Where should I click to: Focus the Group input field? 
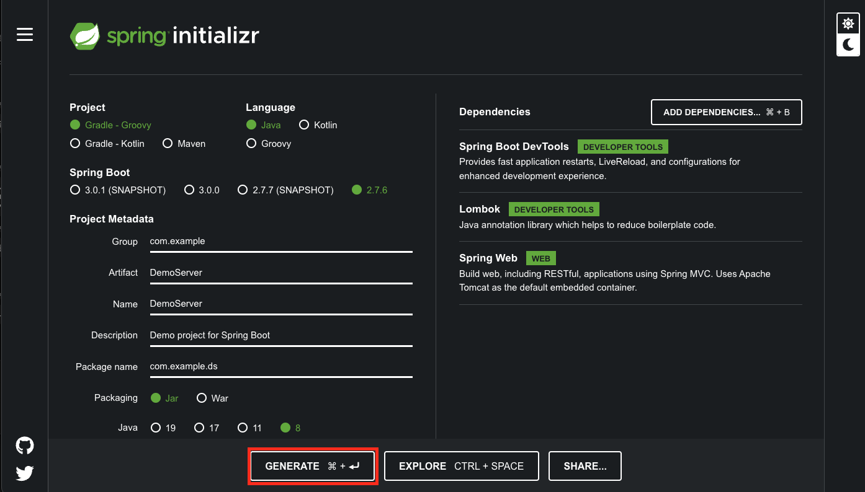pyautogui.click(x=281, y=242)
